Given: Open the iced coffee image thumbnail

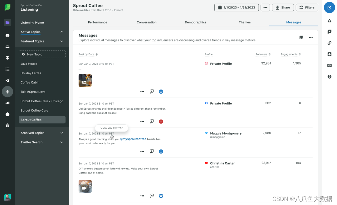Looking at the screenshot, I should pos(85,80).
